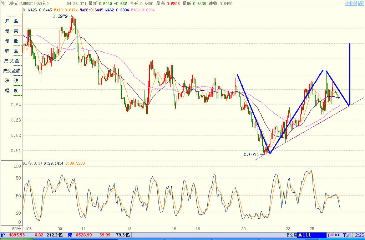Viewport: 365px width, 240px height.
Task: Click the pink MA62:0.6394 indicator label
Action: click(x=143, y=10)
